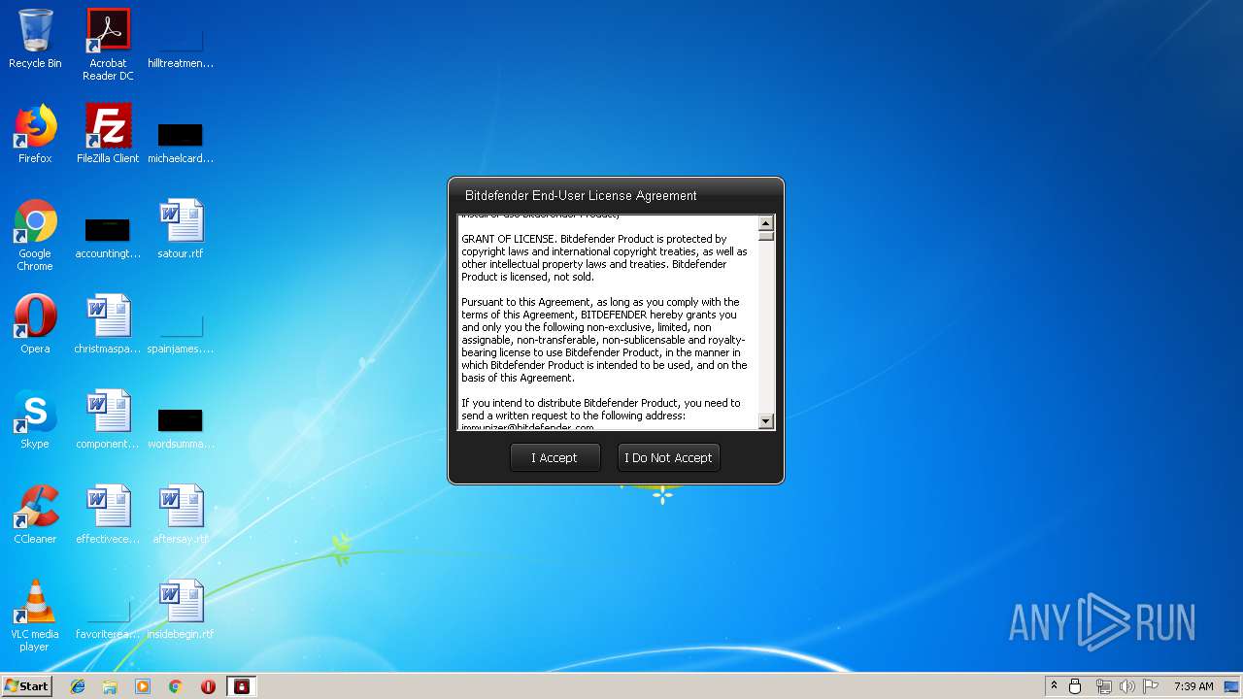This screenshot has width=1243, height=699.
Task: Select the aftersay.rtf document icon
Action: pos(181,515)
